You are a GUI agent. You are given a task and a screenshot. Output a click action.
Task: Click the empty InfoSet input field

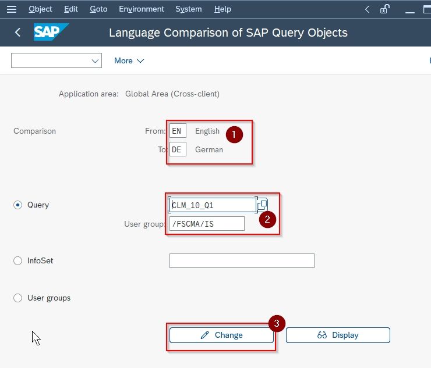tap(242, 260)
